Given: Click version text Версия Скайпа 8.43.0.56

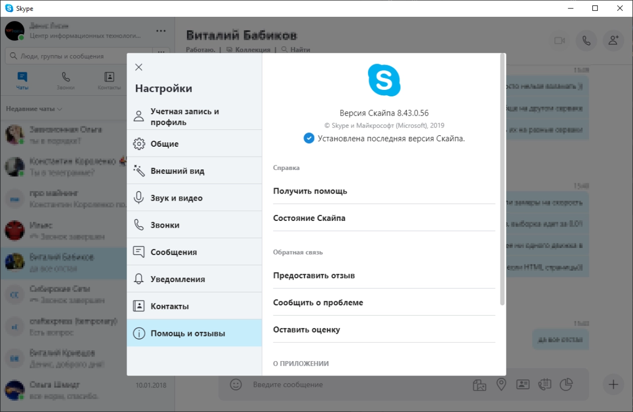Looking at the screenshot, I should click(384, 113).
